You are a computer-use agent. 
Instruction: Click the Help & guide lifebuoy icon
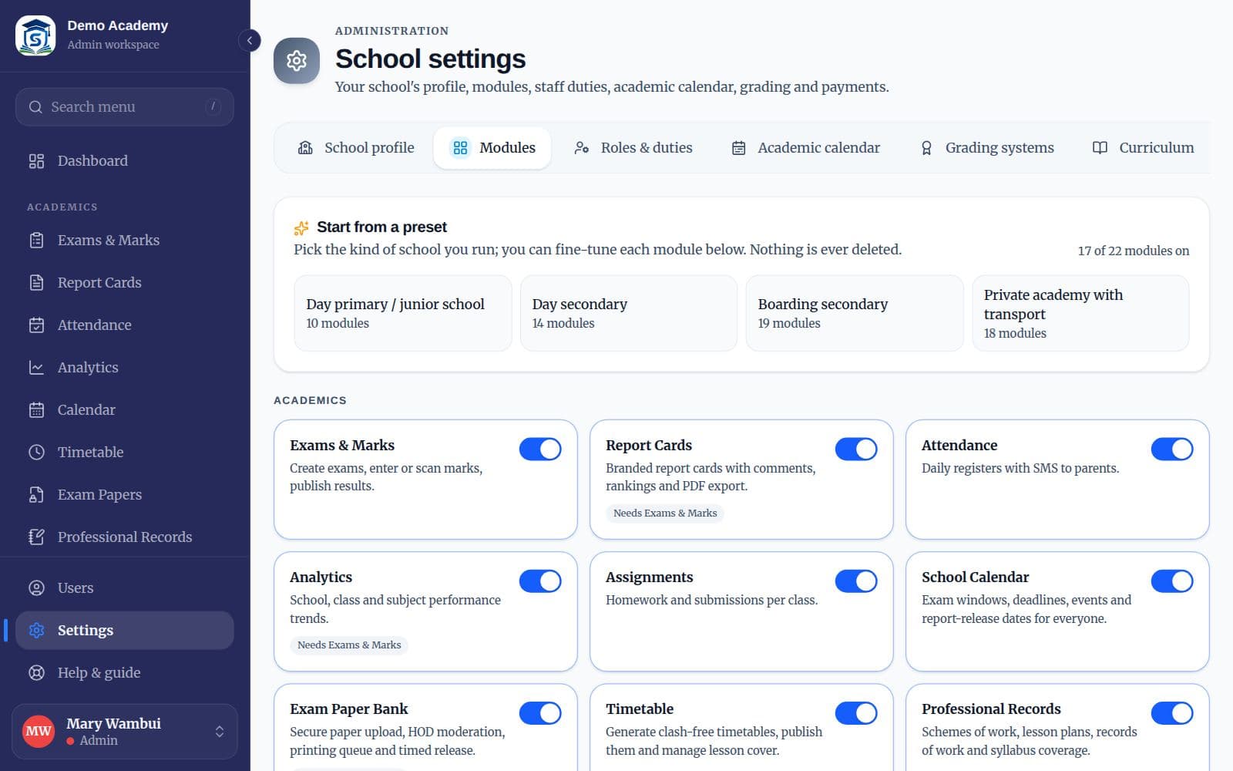click(x=36, y=673)
